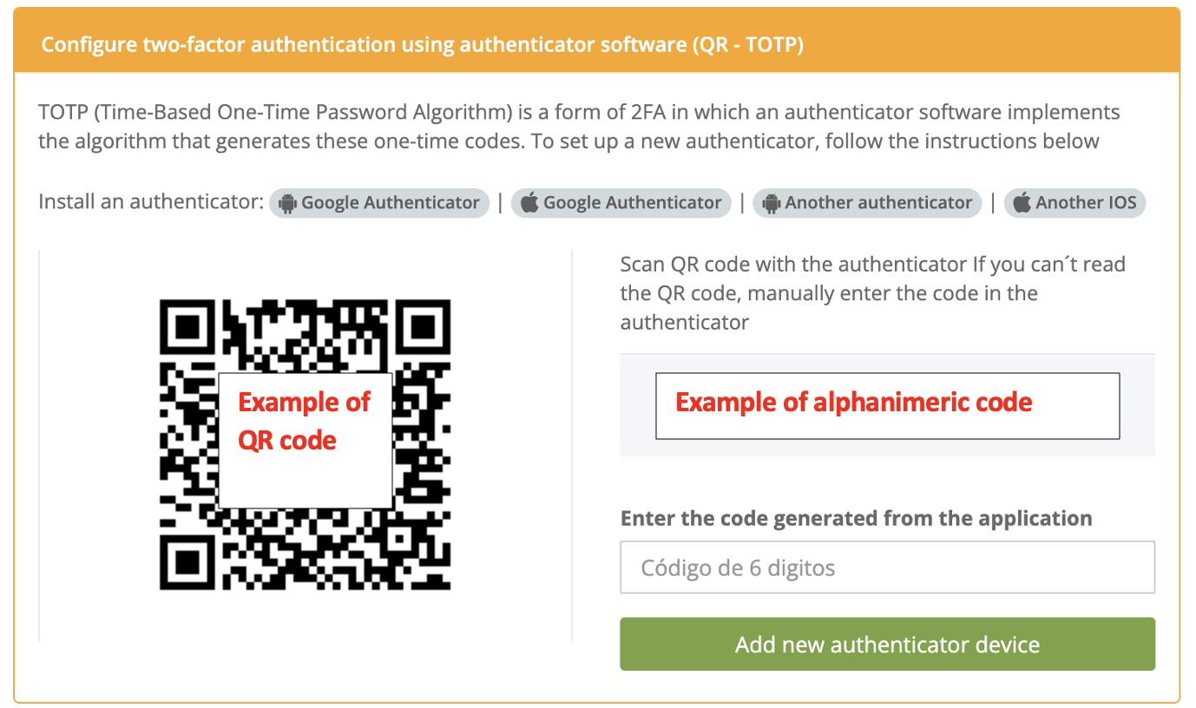The image size is (1196, 708).
Task: Click the QR code's top-right finder square
Action: 424,328
